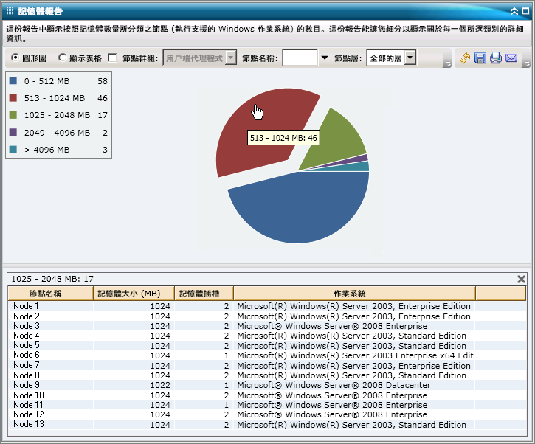Viewport: 535px width, 444px height.
Task: Click legend label 0 - 512 MB
Action: (46, 81)
